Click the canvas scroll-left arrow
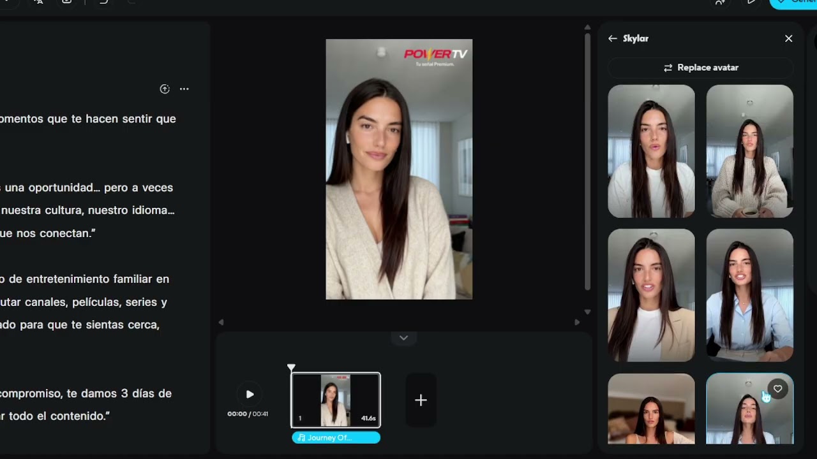The height and width of the screenshot is (459, 817). pos(221,323)
